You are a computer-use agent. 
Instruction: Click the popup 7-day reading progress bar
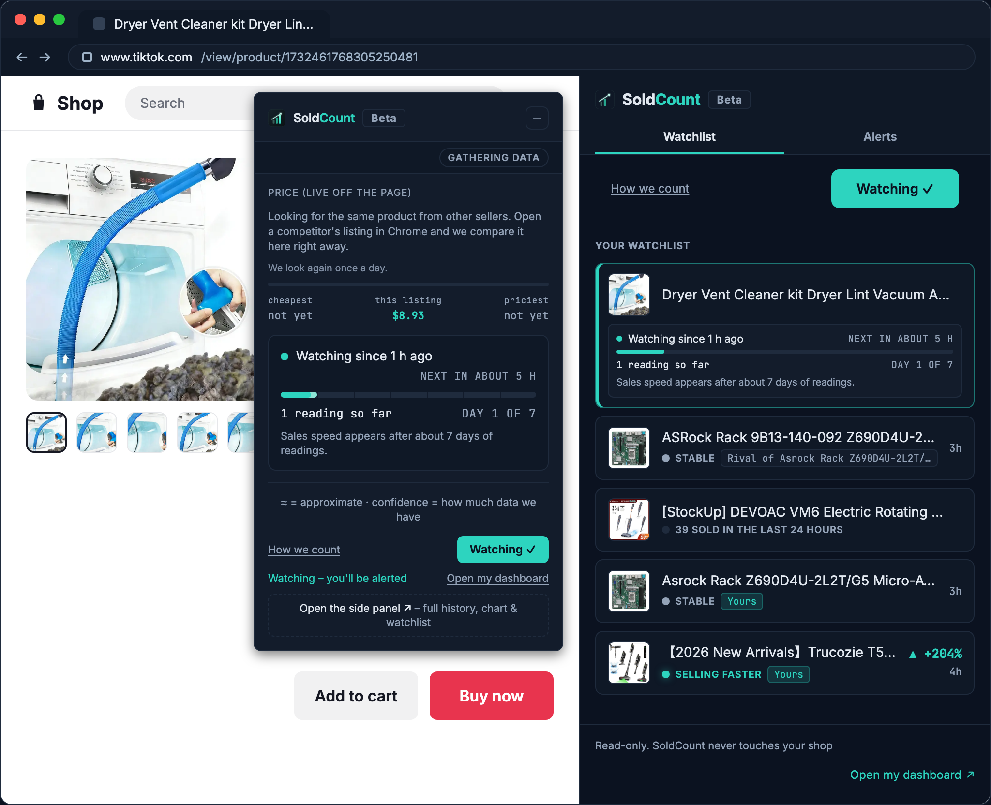point(408,395)
